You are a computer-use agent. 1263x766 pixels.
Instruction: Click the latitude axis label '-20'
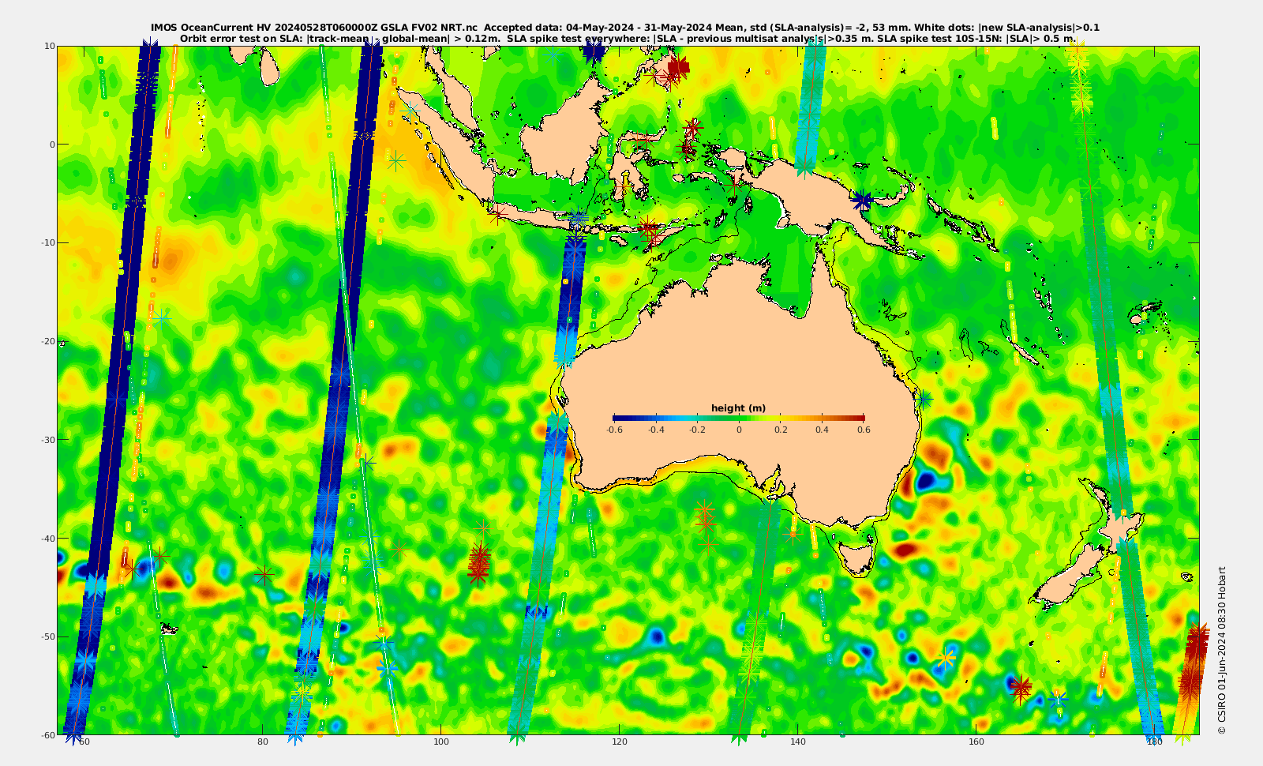tap(47, 341)
